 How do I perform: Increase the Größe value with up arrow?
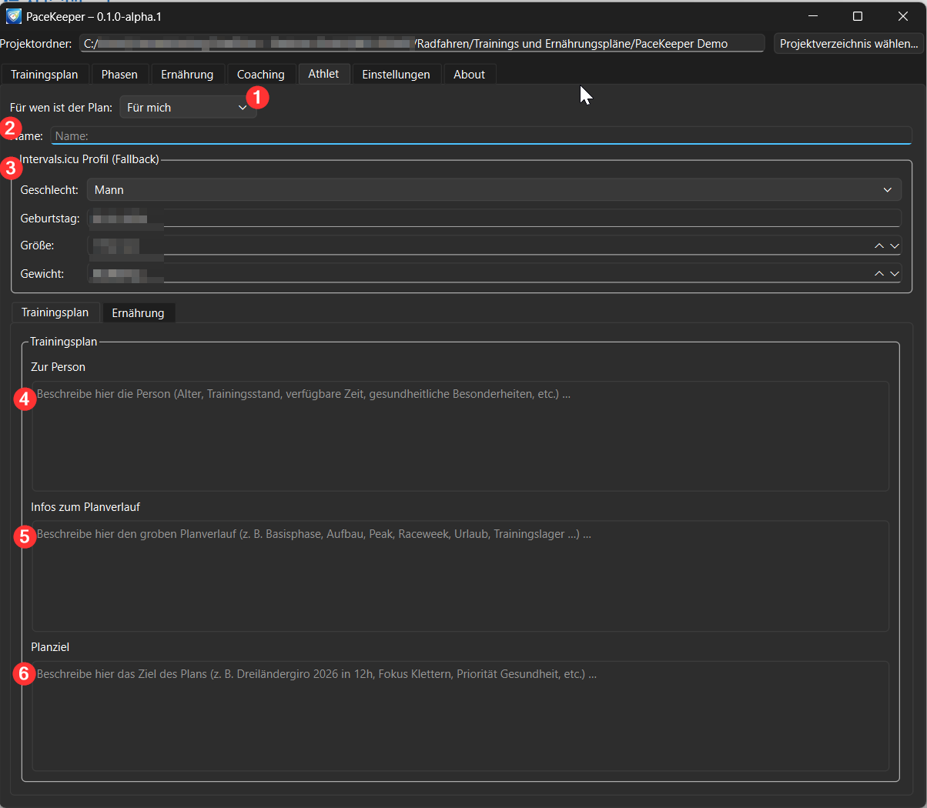[x=878, y=245]
